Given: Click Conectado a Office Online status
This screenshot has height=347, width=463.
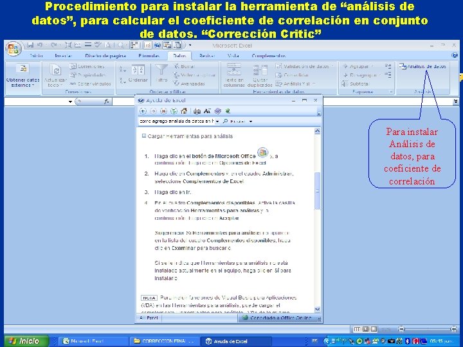Looking at the screenshot, I should (x=277, y=318).
